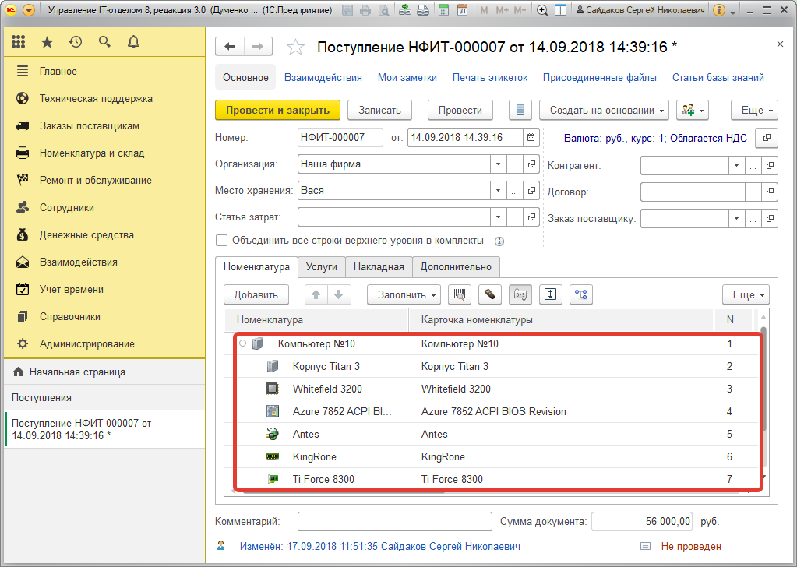Click the 'Записать' button
The image size is (797, 567).
pos(379,110)
